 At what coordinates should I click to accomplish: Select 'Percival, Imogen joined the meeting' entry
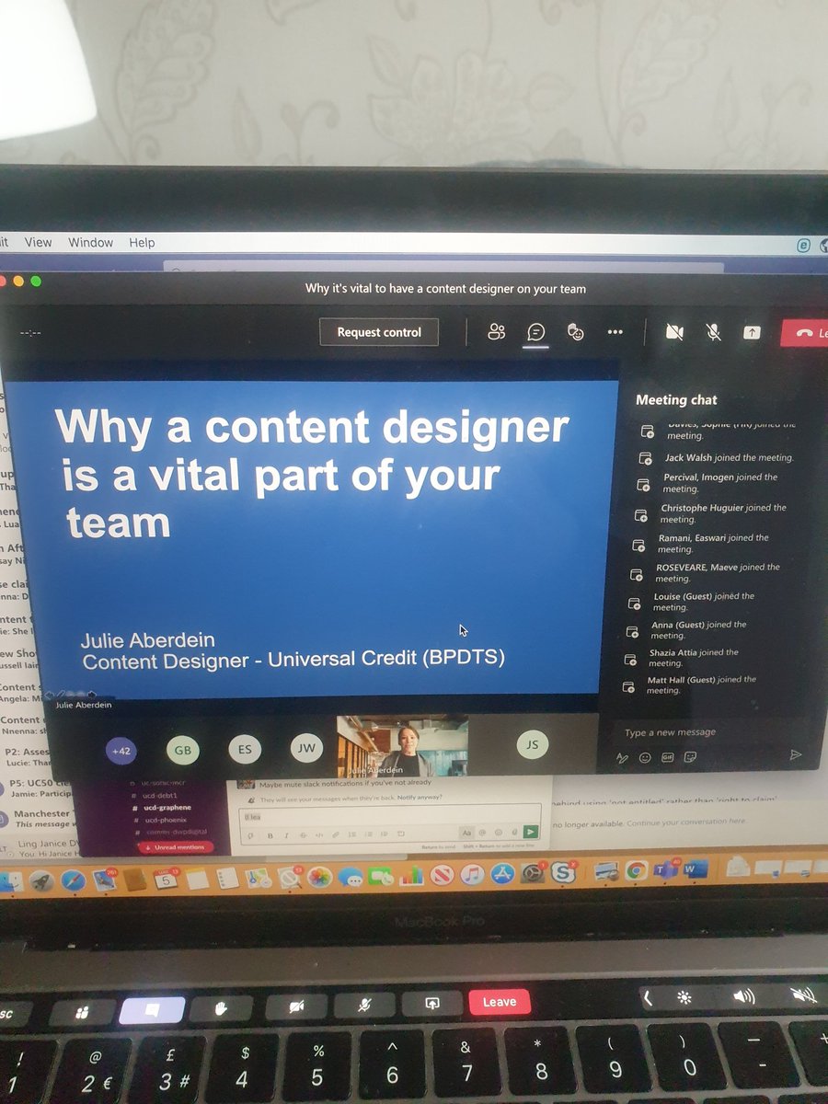pos(709,483)
